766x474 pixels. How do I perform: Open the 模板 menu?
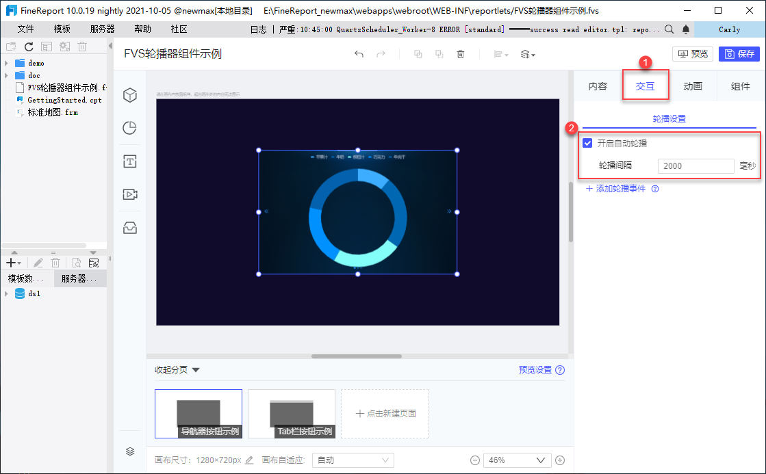62,29
